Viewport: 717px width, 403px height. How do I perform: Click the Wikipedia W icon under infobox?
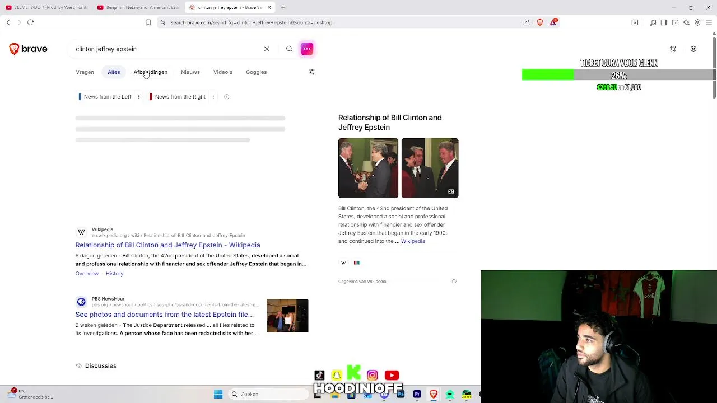[x=343, y=263]
